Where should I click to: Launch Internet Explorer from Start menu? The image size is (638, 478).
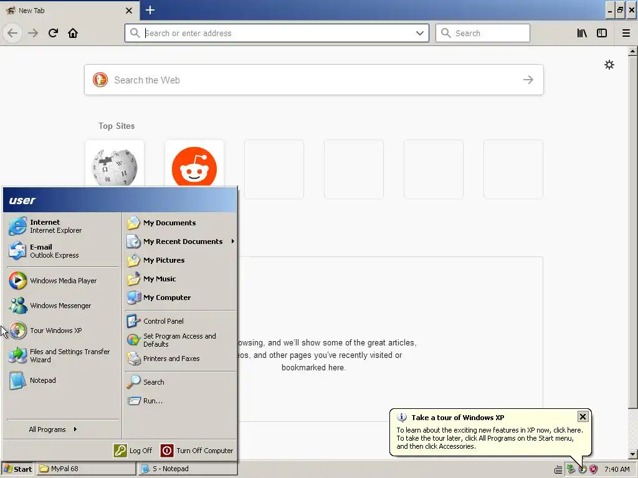pos(63,226)
